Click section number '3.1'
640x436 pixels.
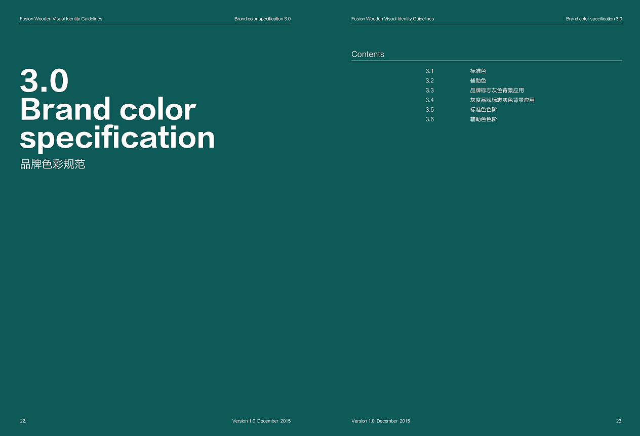tap(429, 71)
